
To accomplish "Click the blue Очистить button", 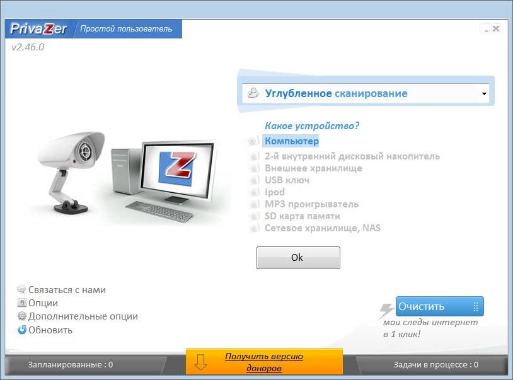I will tap(439, 306).
